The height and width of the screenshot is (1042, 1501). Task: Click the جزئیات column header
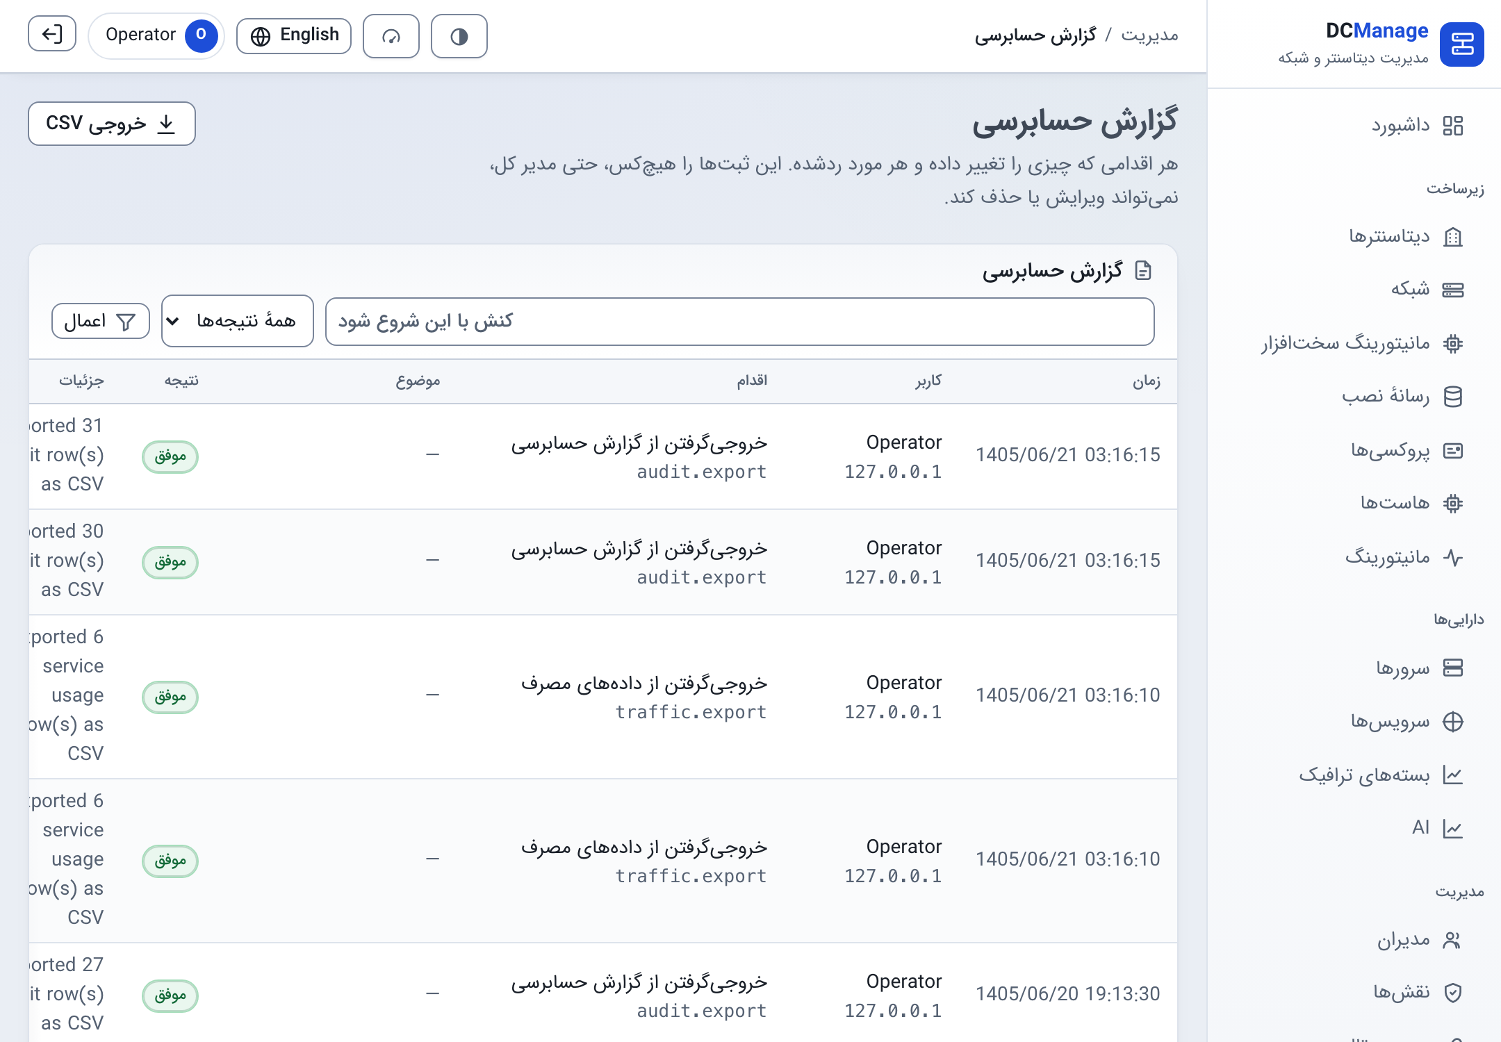pos(81,381)
